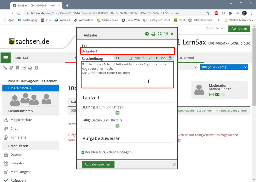Viewport: 256px width, 182px height.
Task: Expand the bookmarks overflow chevron
Action: (219, 20)
